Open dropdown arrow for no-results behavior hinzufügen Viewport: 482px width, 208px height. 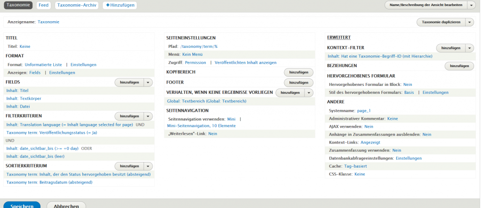tap(309, 93)
